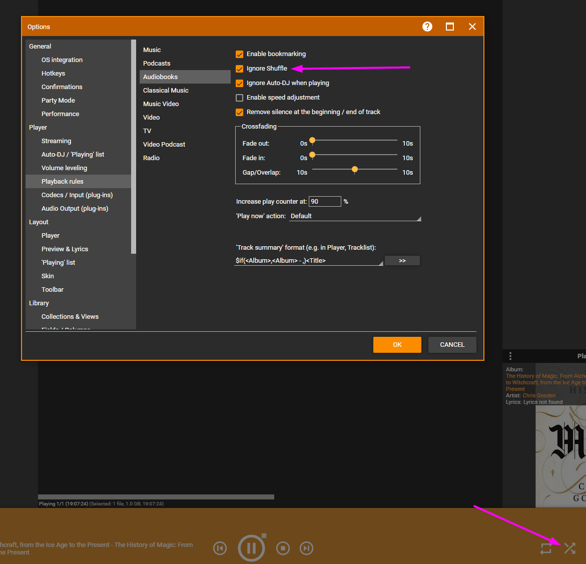Expand the Track summary format dropdown
Screen dimensions: 586x564
(x=380, y=261)
